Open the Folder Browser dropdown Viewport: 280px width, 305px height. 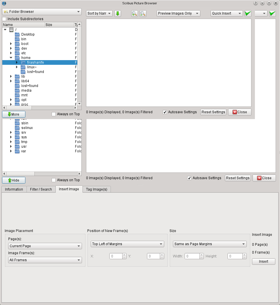point(42,12)
